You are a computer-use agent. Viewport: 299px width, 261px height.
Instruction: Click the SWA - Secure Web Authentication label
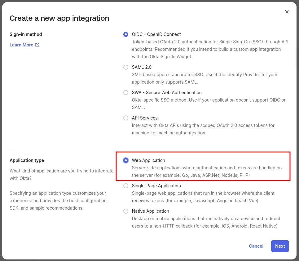[167, 93]
